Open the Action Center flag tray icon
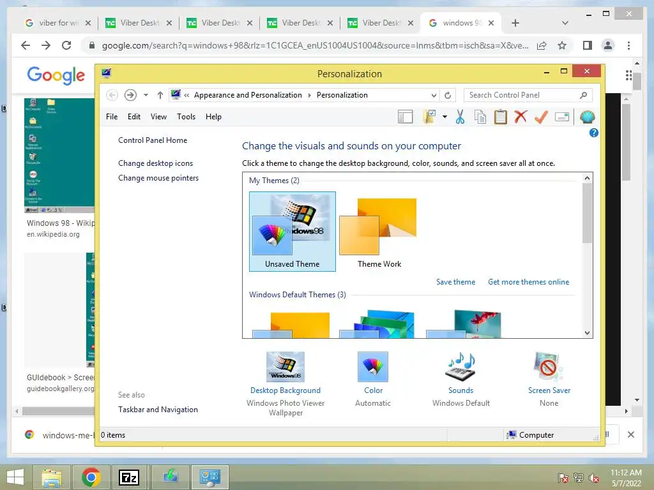The width and height of the screenshot is (654, 490). point(563,478)
